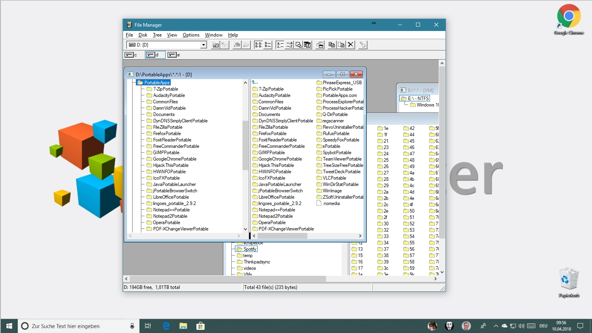Click the Move files toolbar icon
Viewport: 592px width, 333px height.
(x=341, y=45)
